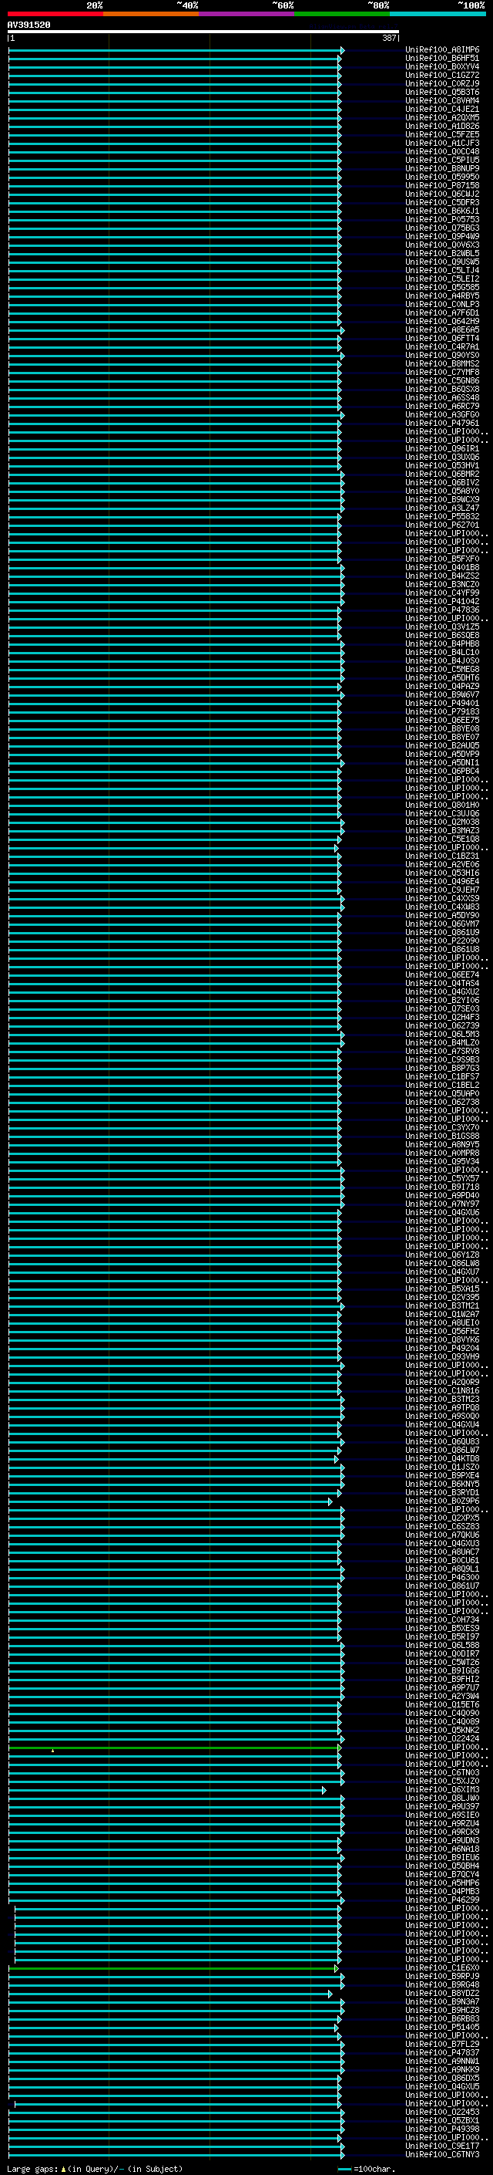Image resolution: width=493 pixels, height=2175 pixels.
Task: Select hit label UniRef100_B8NUP9
Action: pyautogui.click(x=442, y=168)
